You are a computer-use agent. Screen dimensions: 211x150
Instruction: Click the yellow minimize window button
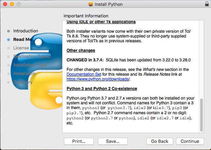[x=12, y=4]
